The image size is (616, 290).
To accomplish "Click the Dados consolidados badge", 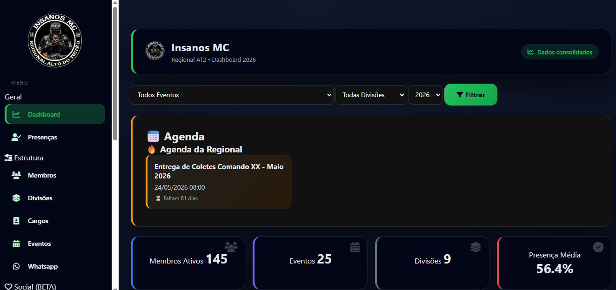I will 560,52.
